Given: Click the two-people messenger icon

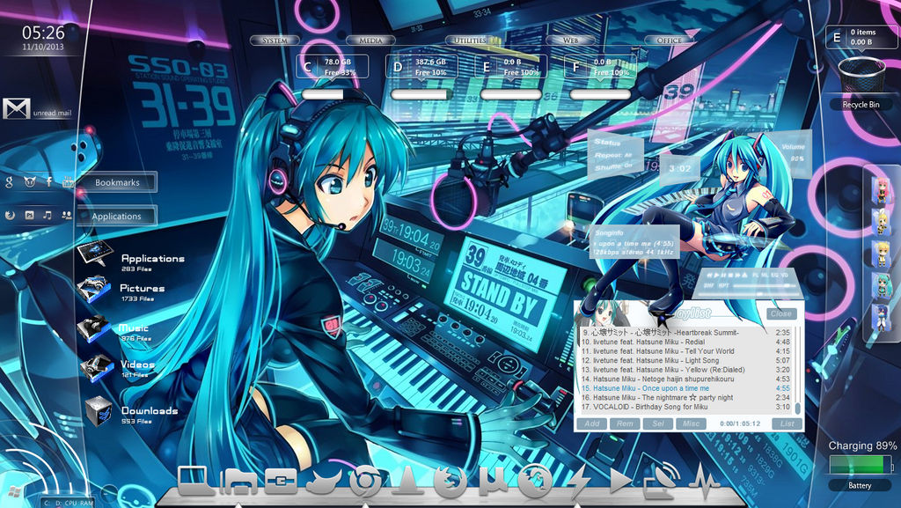Looking at the screenshot, I should tap(67, 215).
